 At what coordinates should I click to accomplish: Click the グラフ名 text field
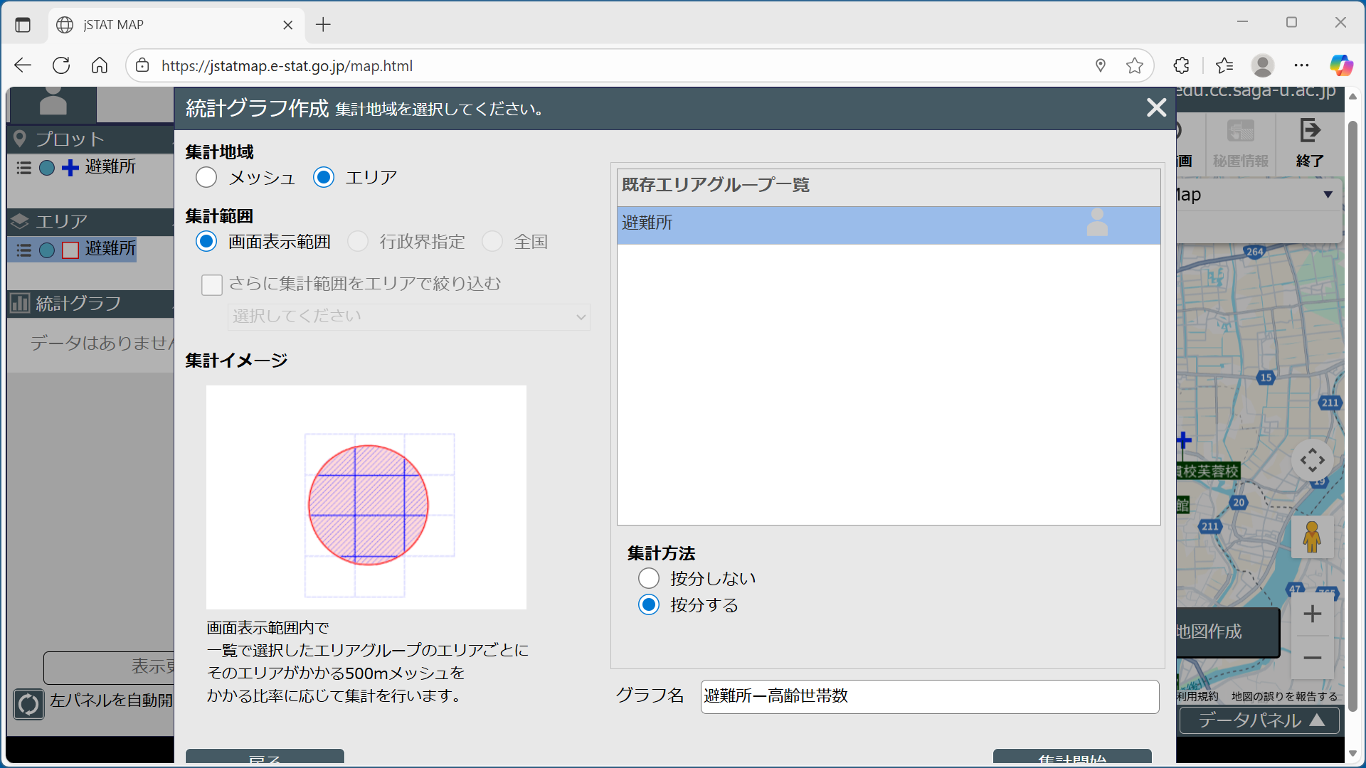[x=928, y=696]
